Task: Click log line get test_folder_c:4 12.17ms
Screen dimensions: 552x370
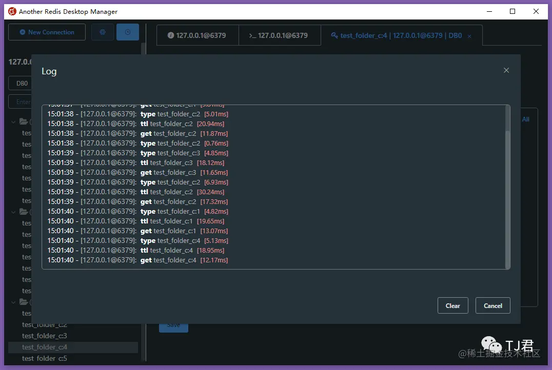Action: click(137, 260)
